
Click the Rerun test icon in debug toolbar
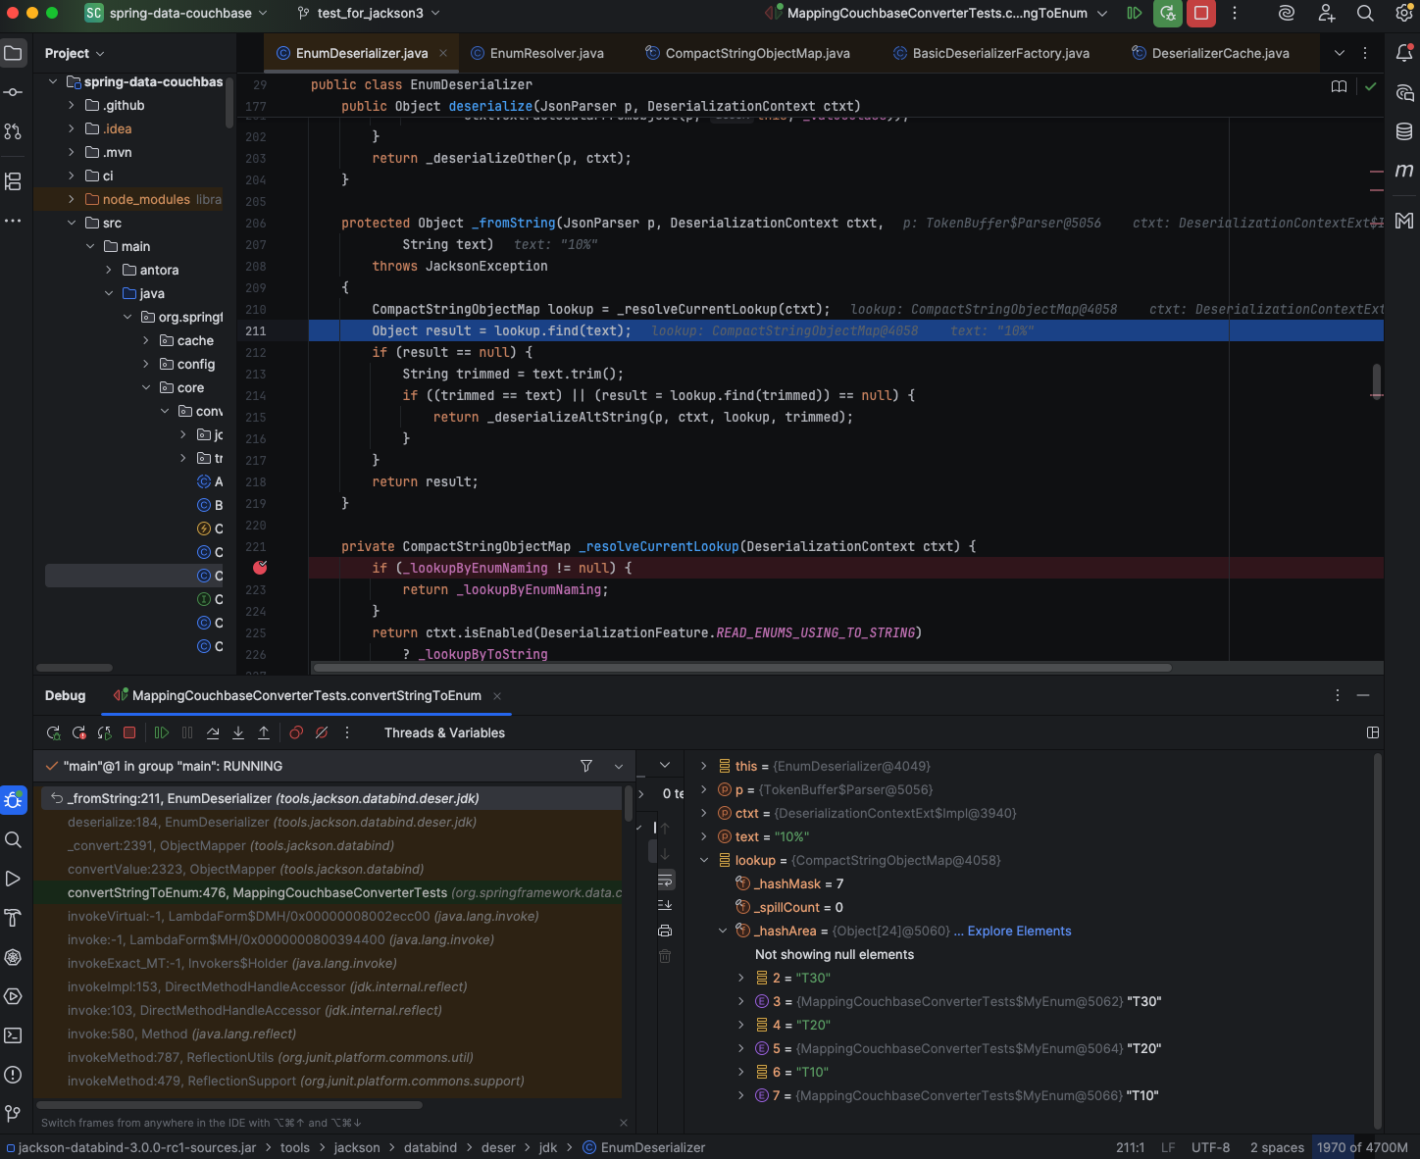click(x=54, y=732)
